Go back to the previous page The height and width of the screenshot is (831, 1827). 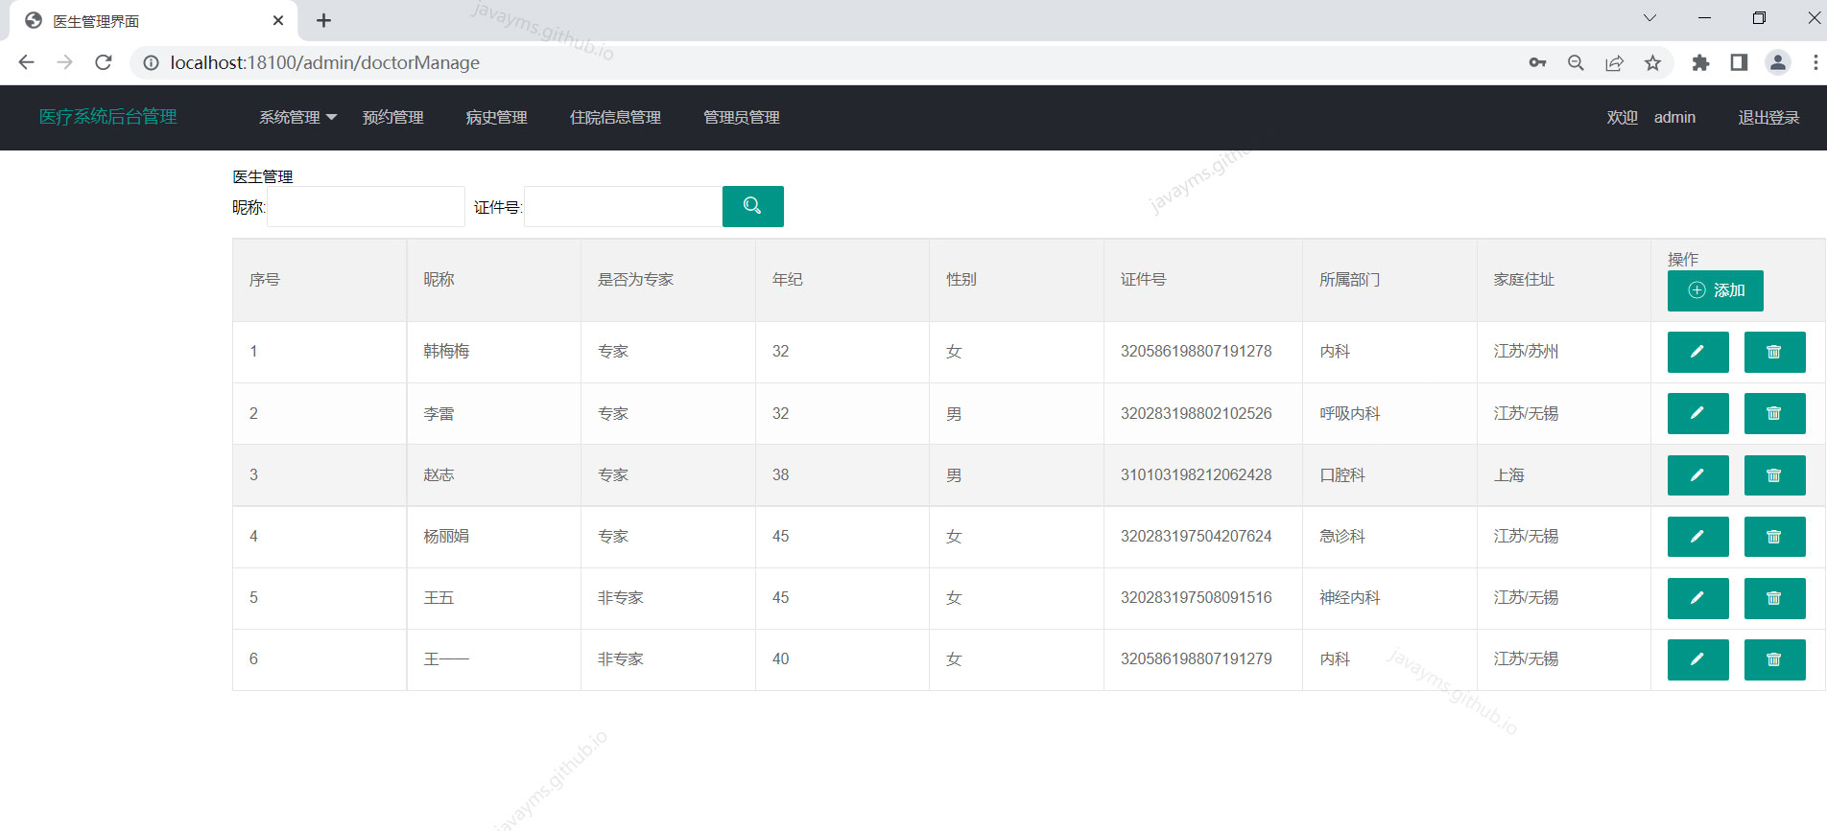[x=26, y=62]
